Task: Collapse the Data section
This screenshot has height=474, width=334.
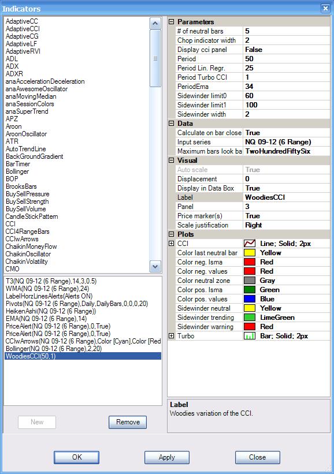Action: pyautogui.click(x=171, y=124)
